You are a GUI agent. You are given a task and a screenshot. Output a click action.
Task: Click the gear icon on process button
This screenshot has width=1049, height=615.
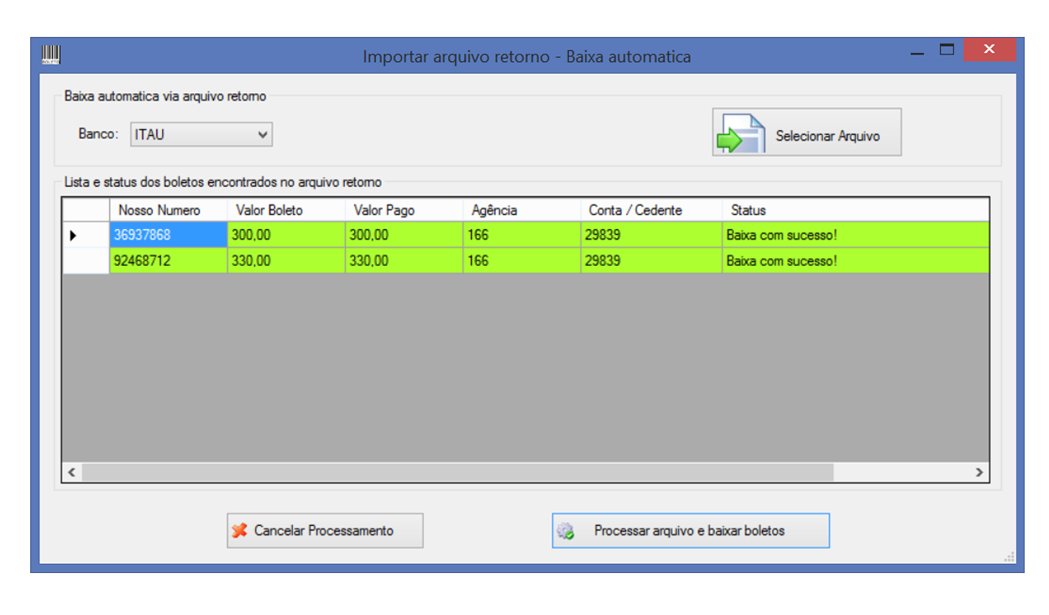point(566,530)
